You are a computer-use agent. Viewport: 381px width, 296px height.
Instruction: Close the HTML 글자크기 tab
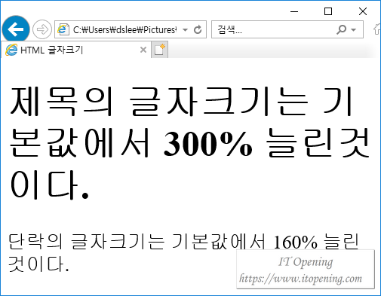pos(143,50)
